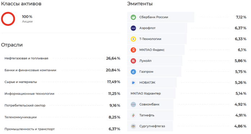Click the red Яндекс logo icon
Screen dimensions: 251x134
tap(133, 50)
